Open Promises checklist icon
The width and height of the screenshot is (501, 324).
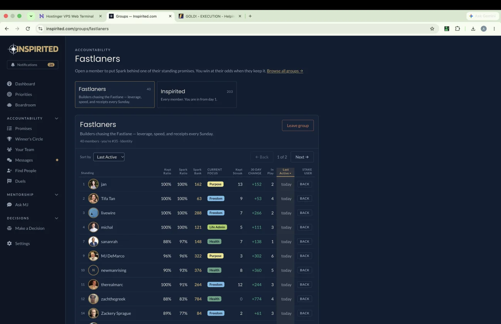pyautogui.click(x=10, y=129)
